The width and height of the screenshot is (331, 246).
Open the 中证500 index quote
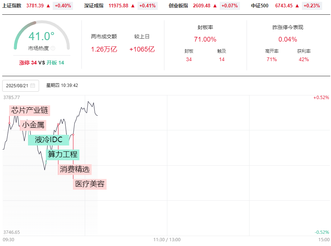point(259,6)
